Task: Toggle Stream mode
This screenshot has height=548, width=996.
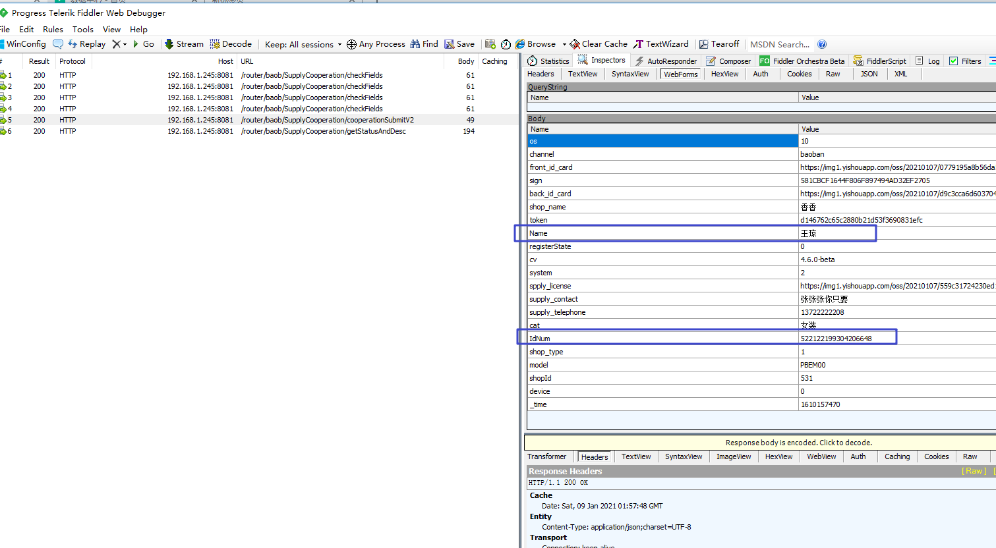Action: 184,44
